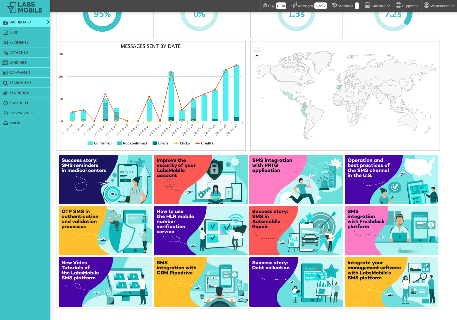Zoom in on the world map
Screen dimensions: 457x320
257,48
